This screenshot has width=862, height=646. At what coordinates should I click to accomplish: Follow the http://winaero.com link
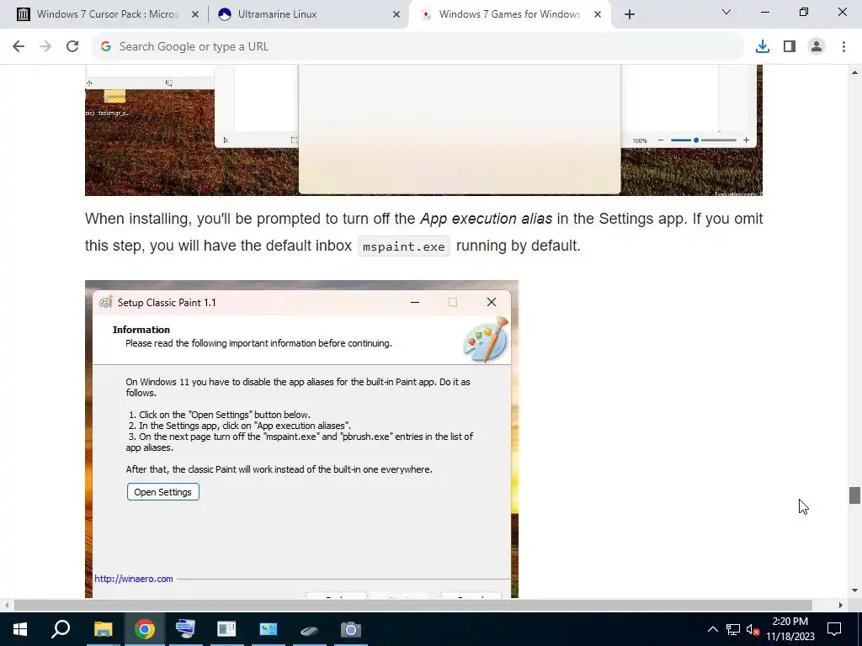(x=134, y=579)
